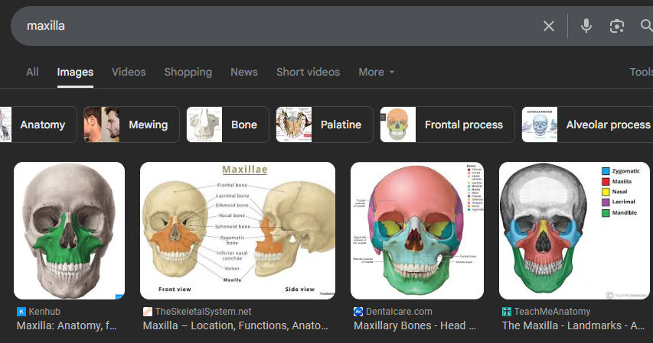Click the Mewing chip face thumbnail

102,125
